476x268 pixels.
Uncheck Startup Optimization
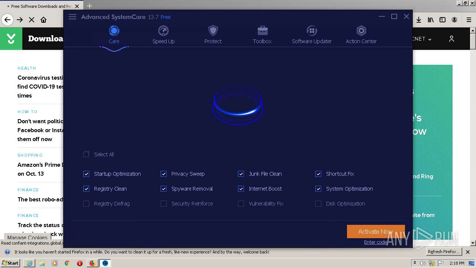(86, 174)
